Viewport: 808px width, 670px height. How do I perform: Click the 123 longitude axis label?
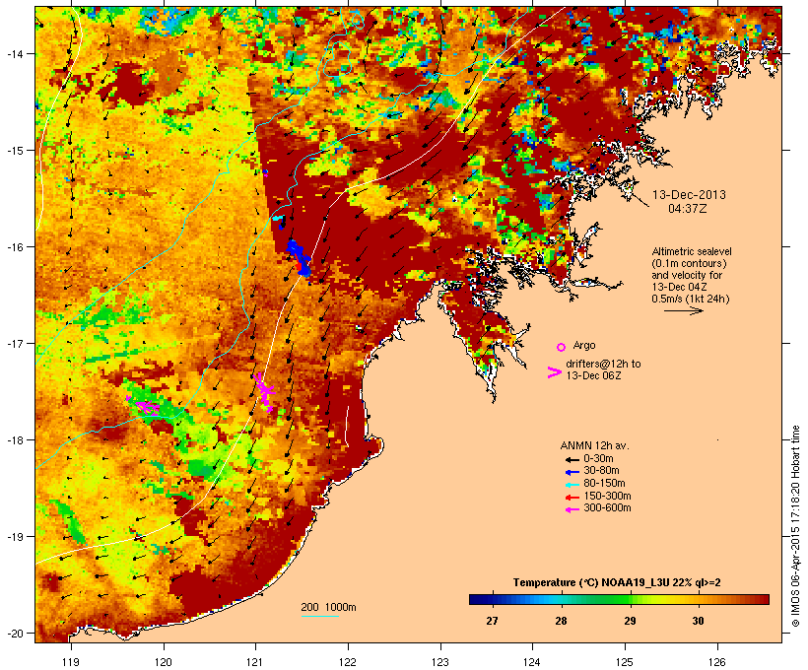(x=440, y=662)
